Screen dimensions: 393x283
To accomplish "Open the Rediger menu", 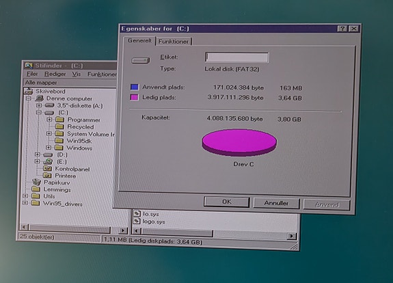I will [x=55, y=74].
